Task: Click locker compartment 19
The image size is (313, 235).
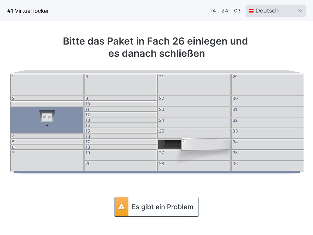Action: (x=121, y=155)
